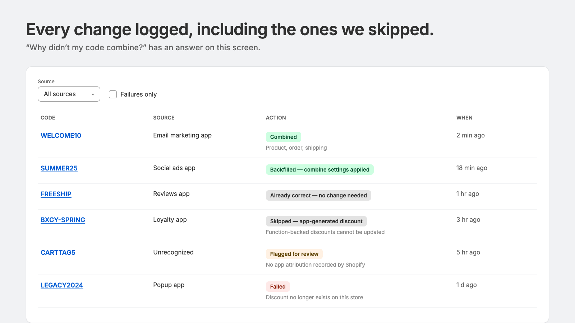
Task: Click the ACTION column header
Action: tap(276, 118)
